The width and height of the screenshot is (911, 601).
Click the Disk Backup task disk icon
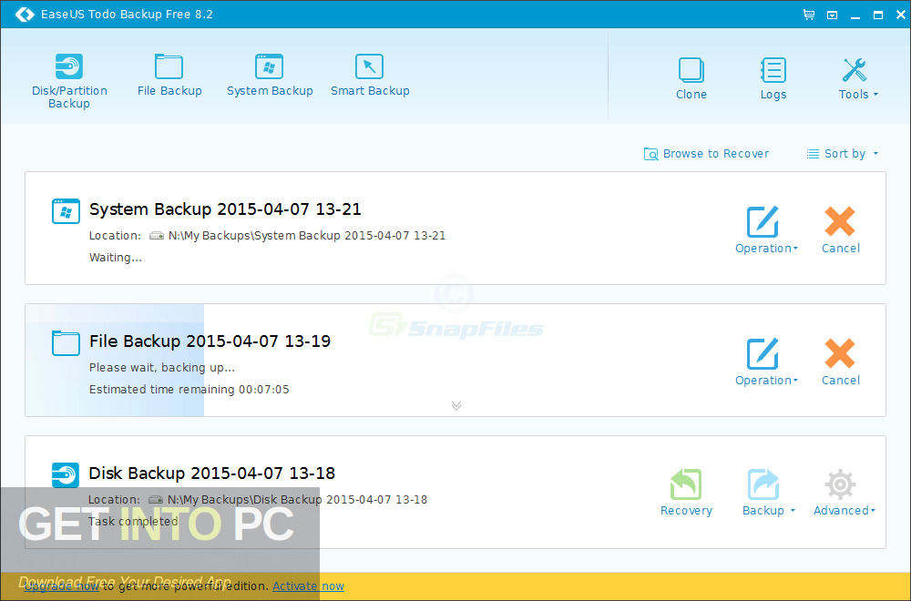click(65, 475)
